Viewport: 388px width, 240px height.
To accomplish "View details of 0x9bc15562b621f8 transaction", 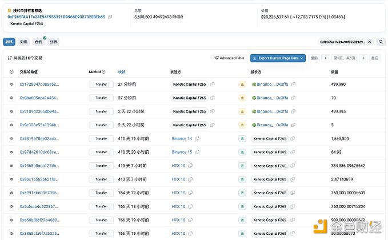I will [11, 179].
